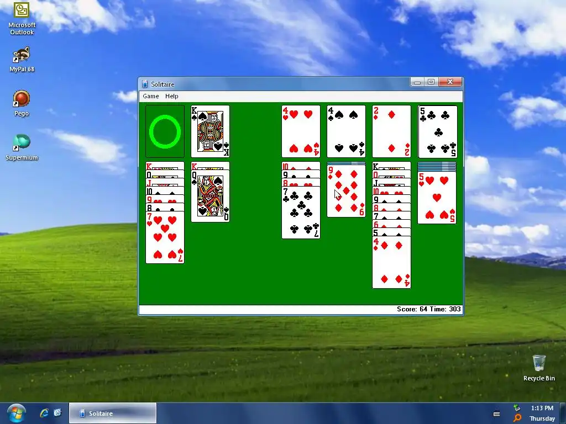The width and height of the screenshot is (566, 424).
Task: Open Microsoft Outlook desktop icon
Action: coord(22,18)
